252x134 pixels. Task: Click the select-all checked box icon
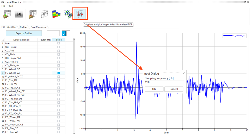[x=64, y=33]
